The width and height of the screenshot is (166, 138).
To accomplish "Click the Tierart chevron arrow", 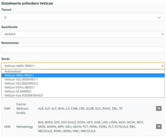I will [159, 18].
